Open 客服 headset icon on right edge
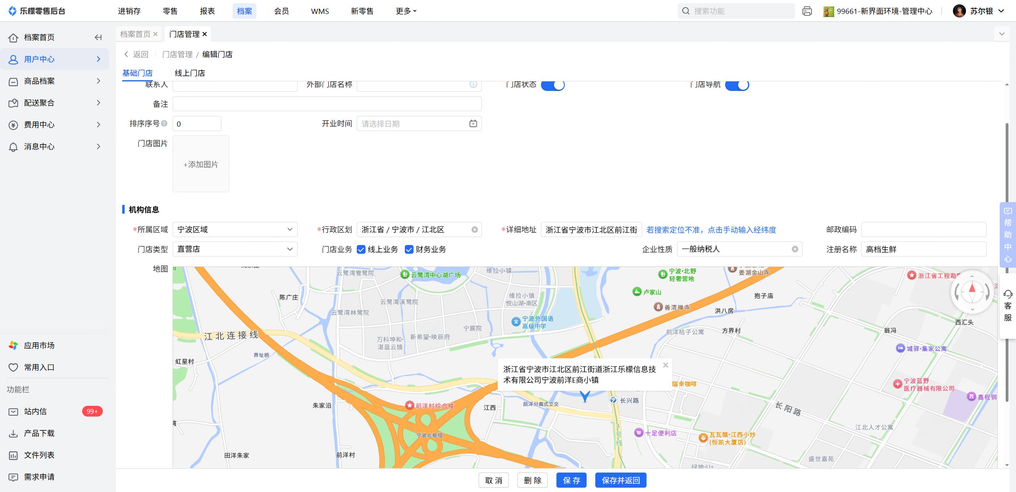 pos(1008,294)
